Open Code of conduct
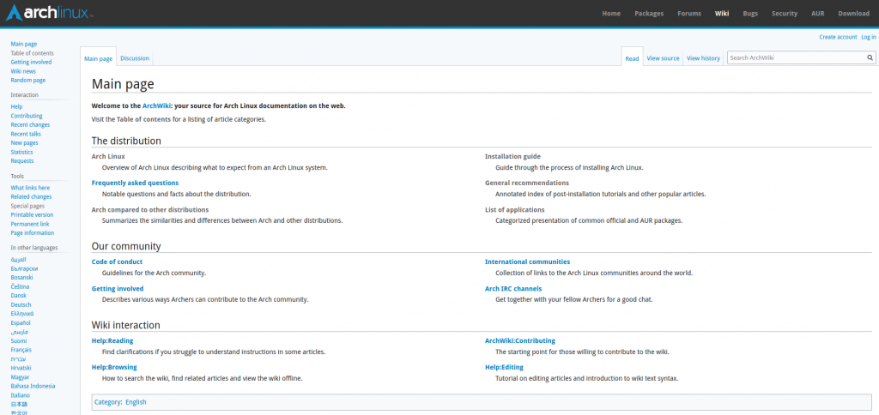Screen dimensions: 879x415 click(117, 262)
